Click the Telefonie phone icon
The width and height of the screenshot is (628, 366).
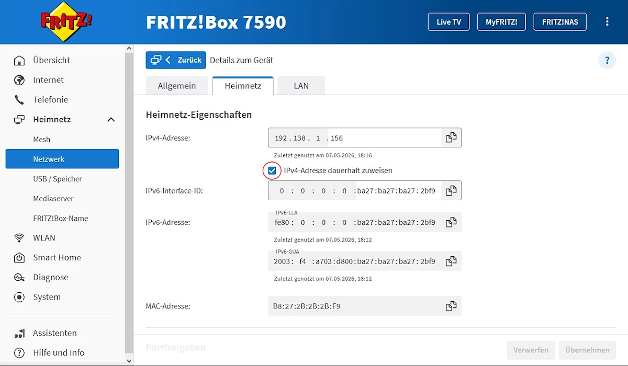click(19, 100)
